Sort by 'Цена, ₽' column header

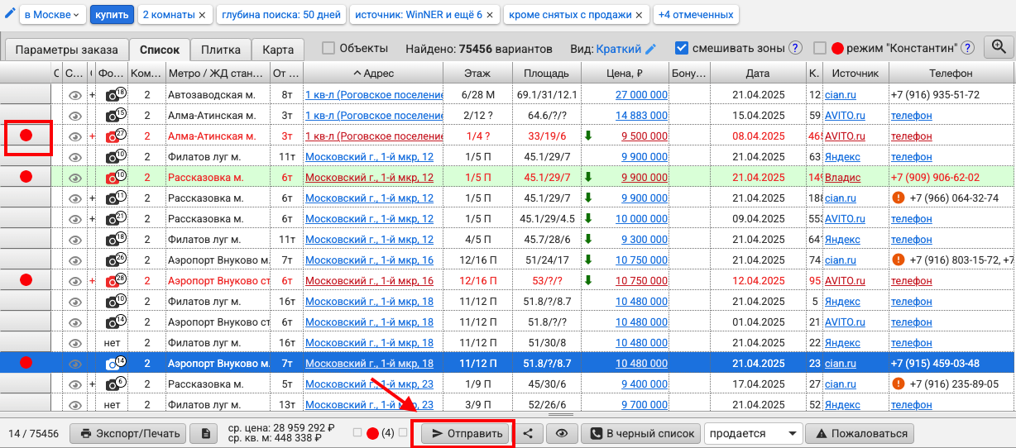pyautogui.click(x=625, y=73)
